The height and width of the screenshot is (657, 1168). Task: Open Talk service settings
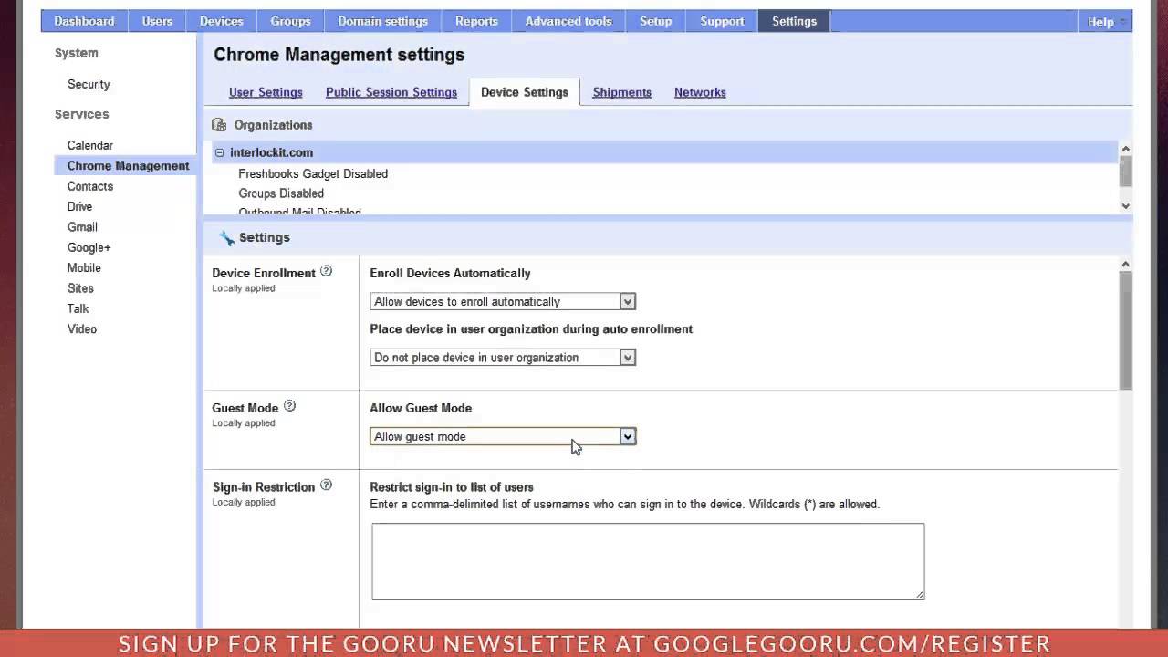[78, 308]
